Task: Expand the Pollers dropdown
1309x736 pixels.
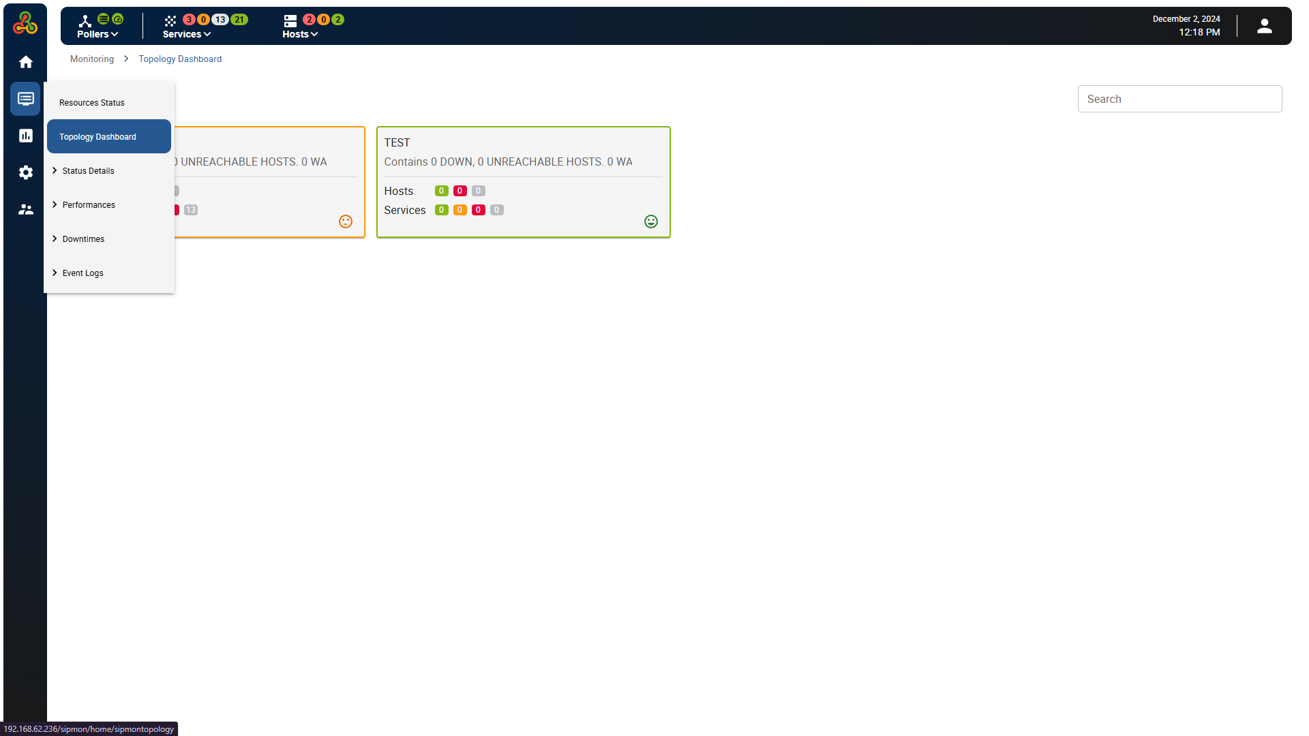Action: (97, 34)
